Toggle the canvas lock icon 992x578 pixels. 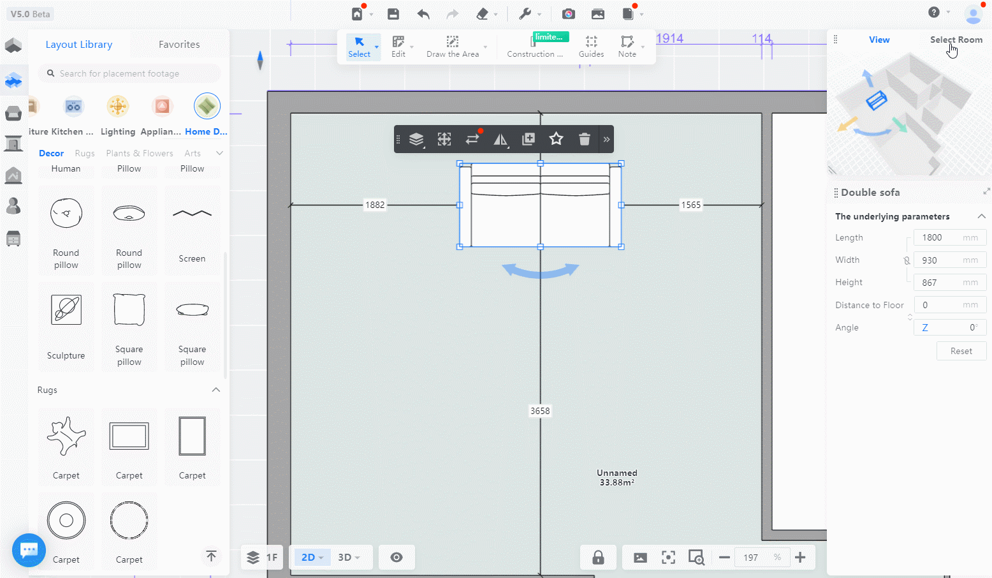coord(598,558)
